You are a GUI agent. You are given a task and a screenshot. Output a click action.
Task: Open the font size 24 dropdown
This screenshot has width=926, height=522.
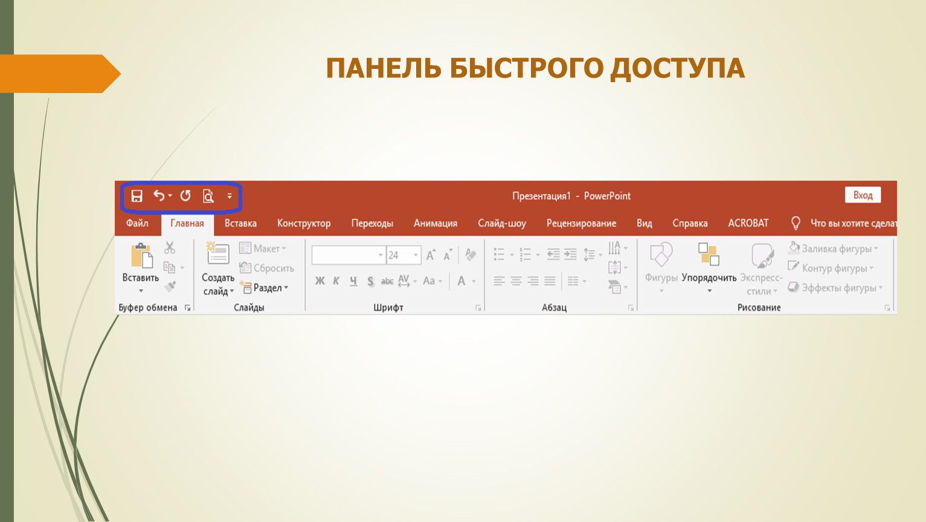coord(416,255)
